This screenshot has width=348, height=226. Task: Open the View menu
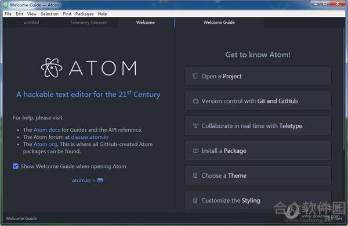32,14
